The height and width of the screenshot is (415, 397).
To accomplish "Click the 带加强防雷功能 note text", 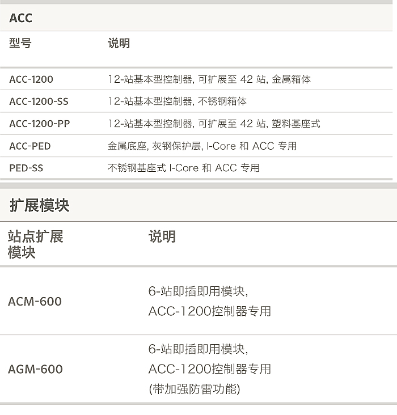I will pos(194,389).
